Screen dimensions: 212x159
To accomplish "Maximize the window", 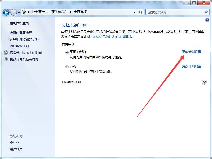I will pos(194,3).
